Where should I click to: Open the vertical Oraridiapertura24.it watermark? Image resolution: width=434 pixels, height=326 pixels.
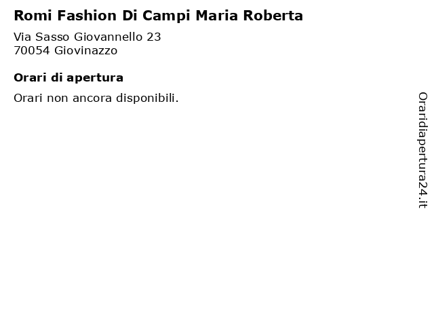tap(422, 150)
